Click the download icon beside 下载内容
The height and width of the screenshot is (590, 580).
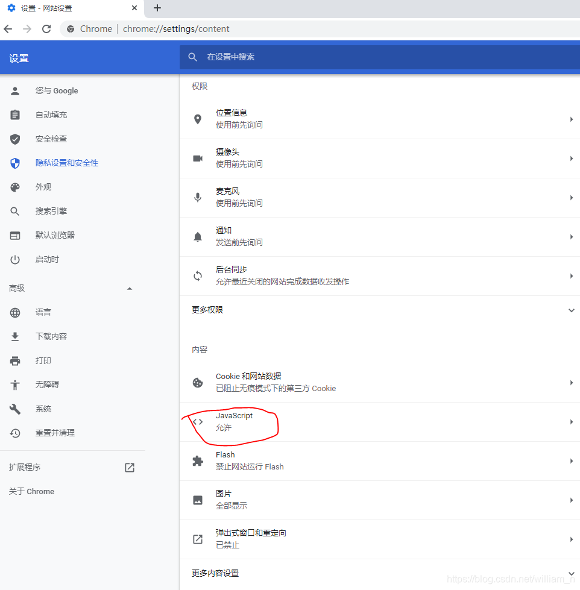(x=15, y=336)
